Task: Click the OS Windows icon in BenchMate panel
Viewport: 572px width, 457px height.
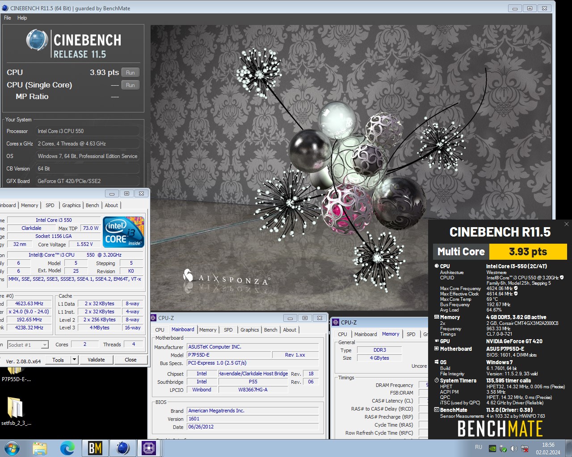Action: pos(437,362)
